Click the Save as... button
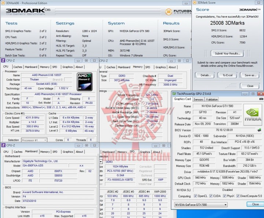Viewport: 264px width, 218px height. [x=250, y=75]
